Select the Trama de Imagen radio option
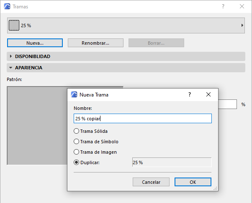Screen dimensions: 252x203 77,152
